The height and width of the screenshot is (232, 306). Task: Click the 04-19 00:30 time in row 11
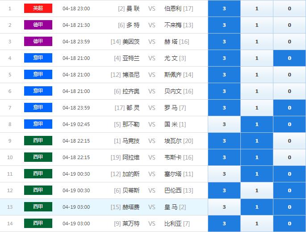pyautogui.click(x=76, y=174)
